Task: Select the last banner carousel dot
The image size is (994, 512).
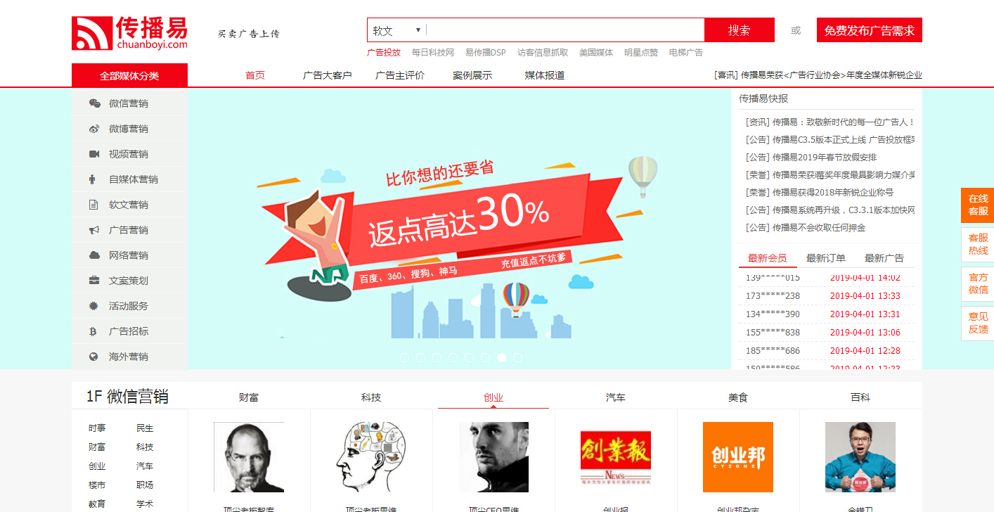Action: (x=517, y=357)
